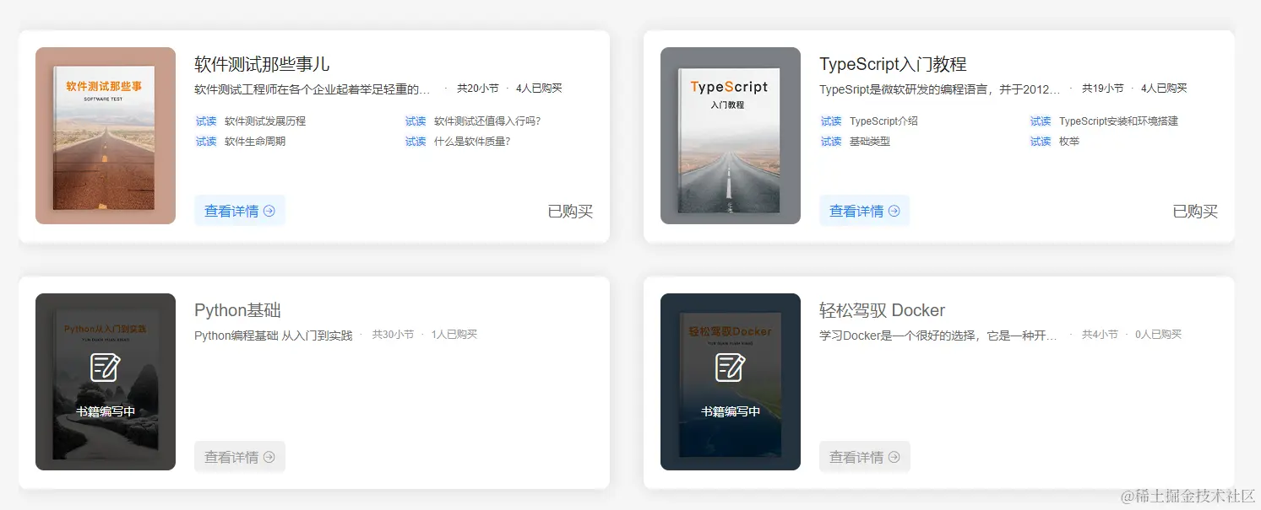This screenshot has height=510, width=1261.
Task: Open trial chapter 枚举
Action: tap(1069, 142)
